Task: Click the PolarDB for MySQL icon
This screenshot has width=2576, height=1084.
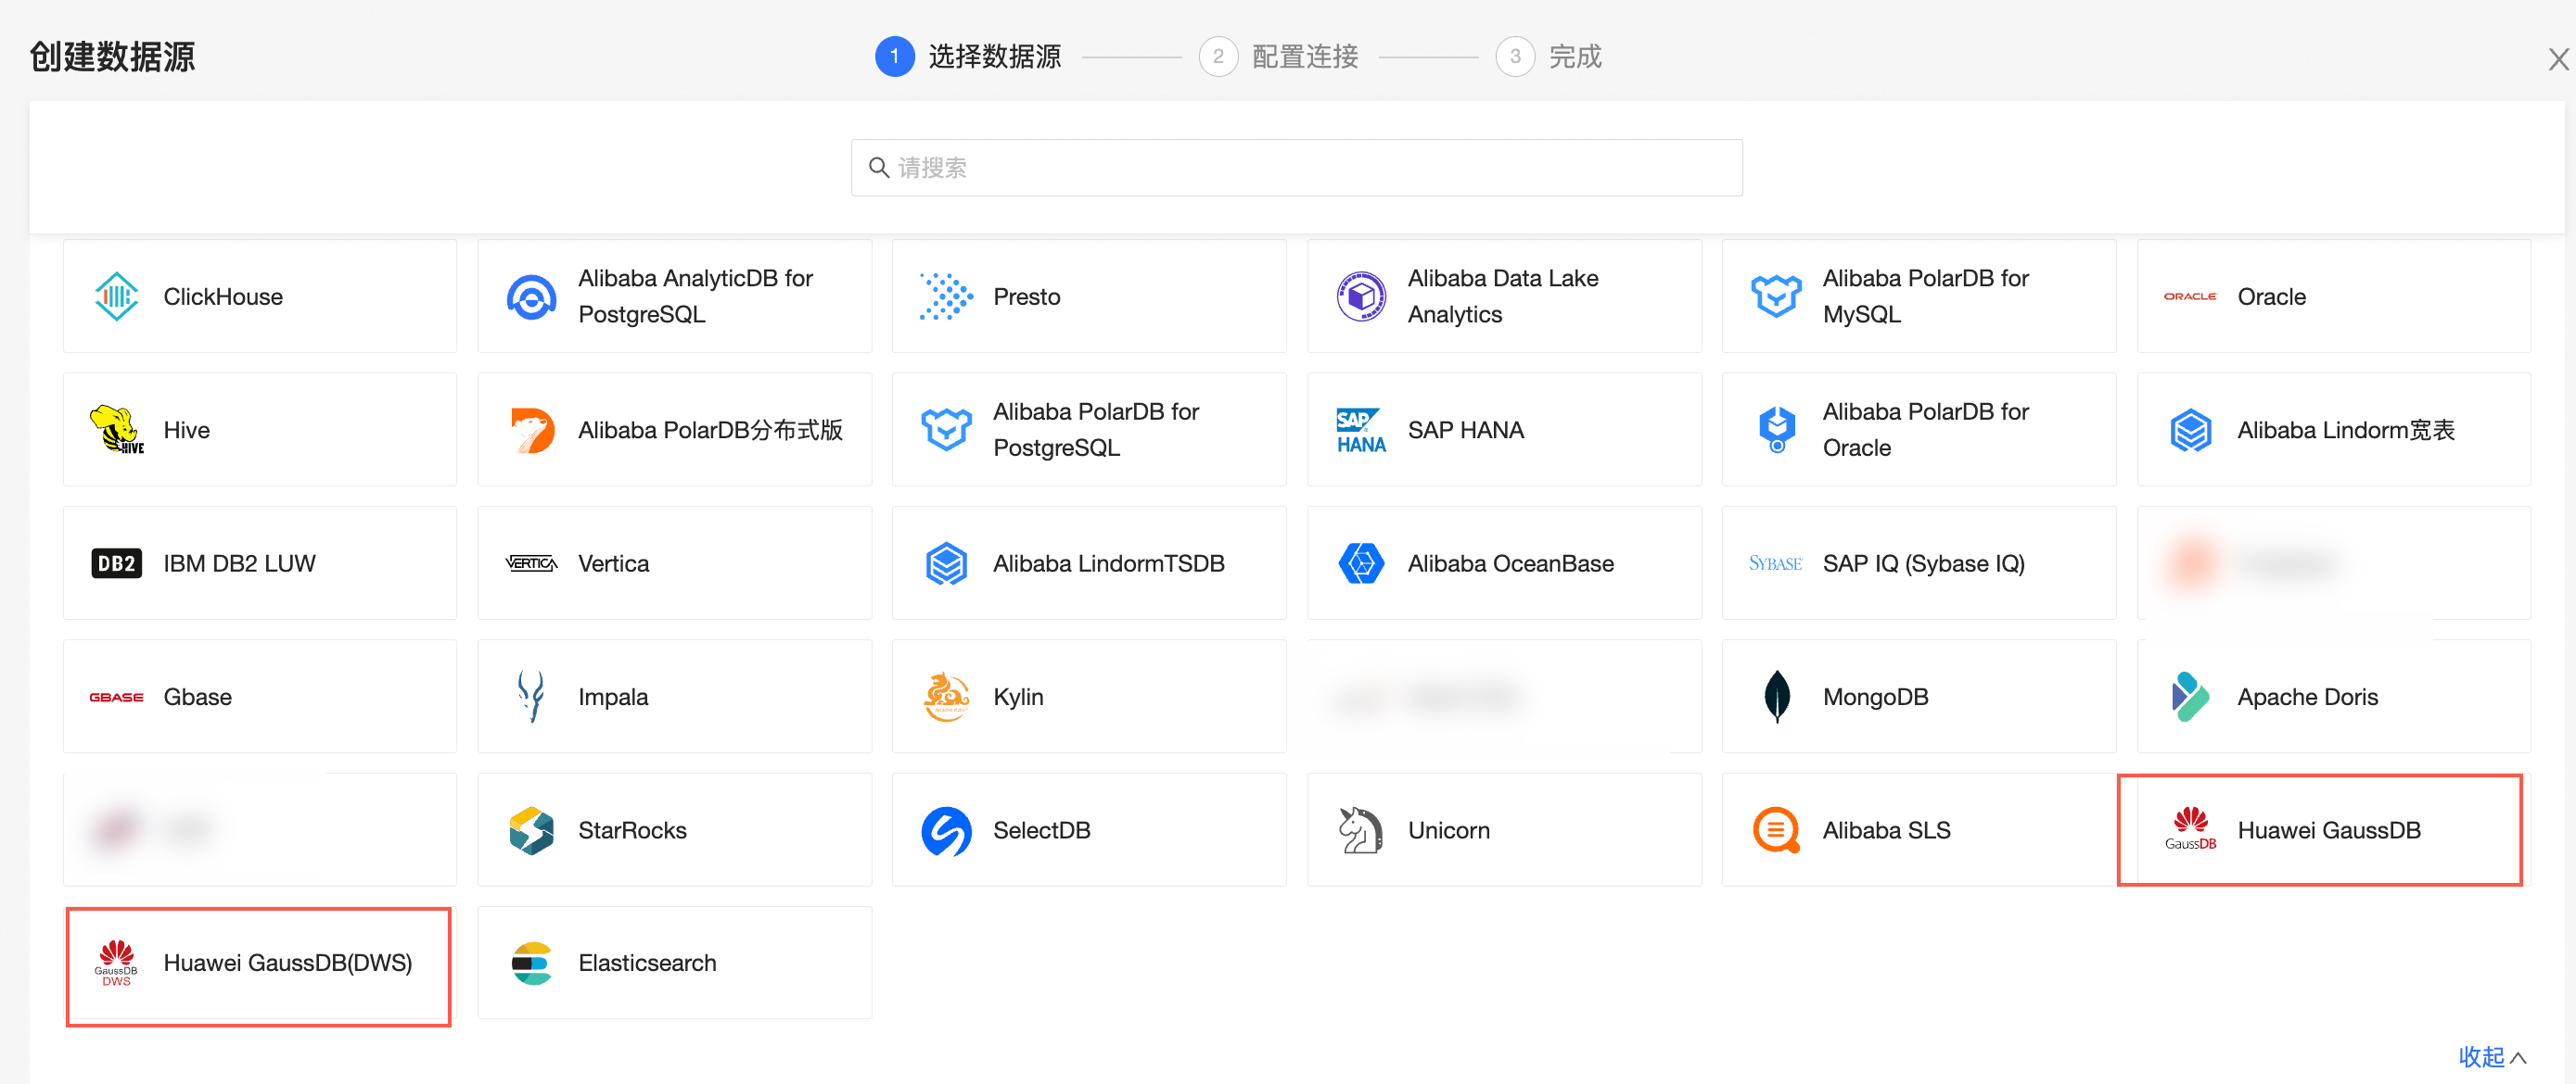Action: [1776, 296]
